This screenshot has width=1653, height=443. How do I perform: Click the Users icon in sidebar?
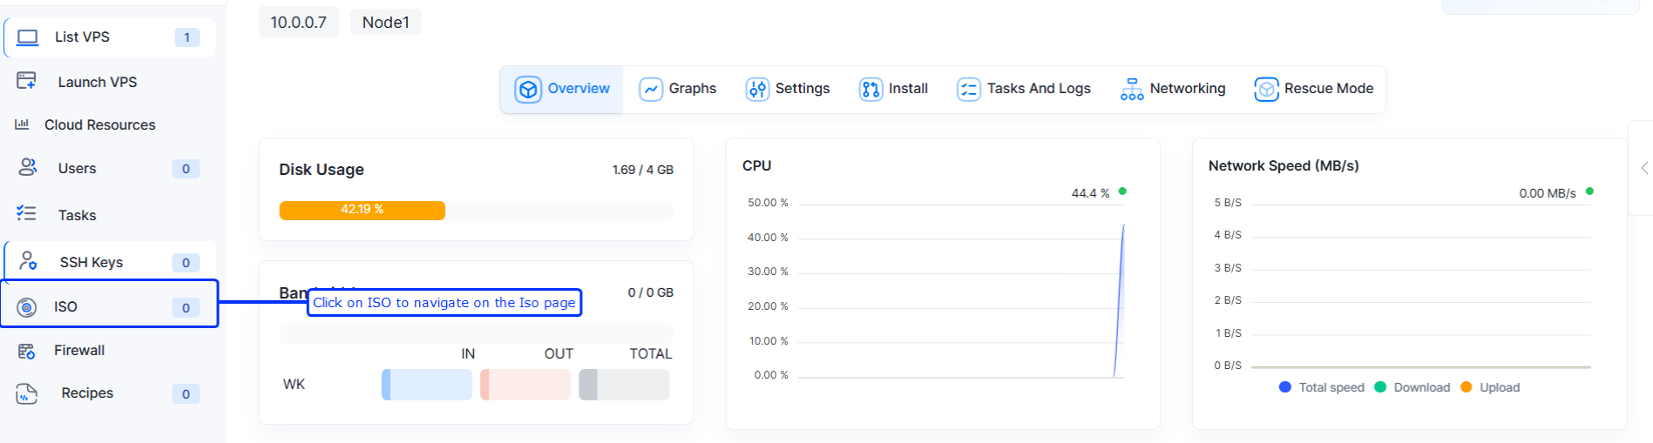tap(28, 167)
